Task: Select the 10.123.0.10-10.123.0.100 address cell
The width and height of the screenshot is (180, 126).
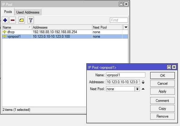Action: [62, 36]
